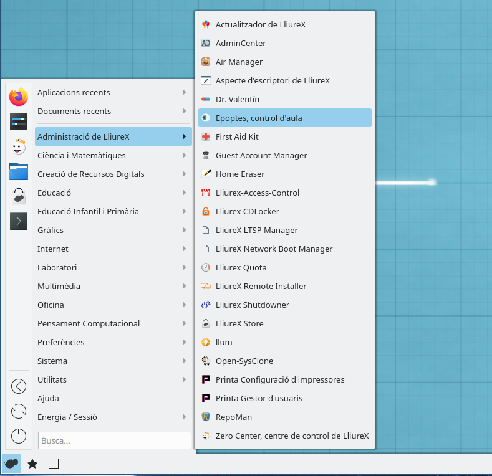The image size is (492, 476).
Task: Click the file manager folder icon
Action: point(19,171)
